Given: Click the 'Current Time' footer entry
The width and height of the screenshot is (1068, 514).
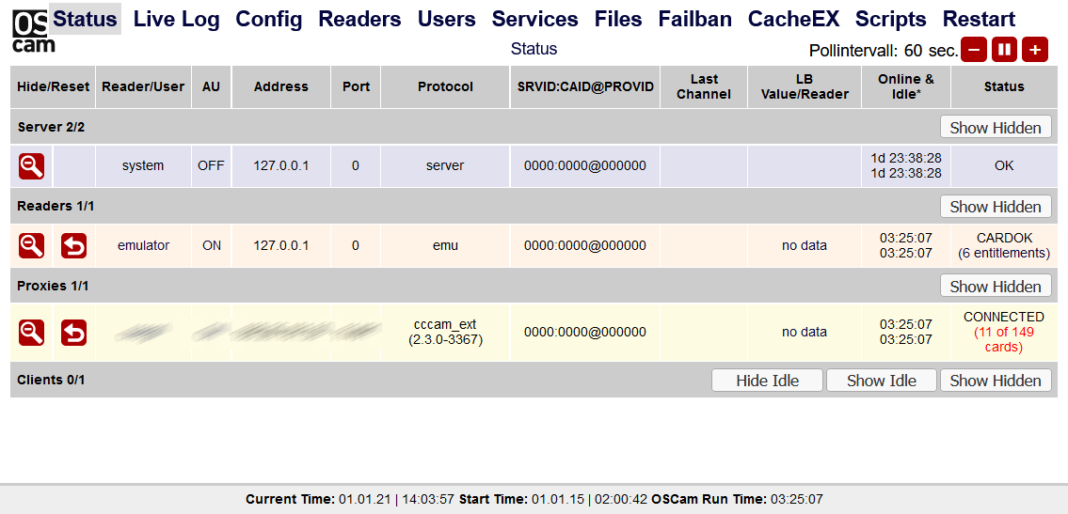Looking at the screenshot, I should coord(349,500).
